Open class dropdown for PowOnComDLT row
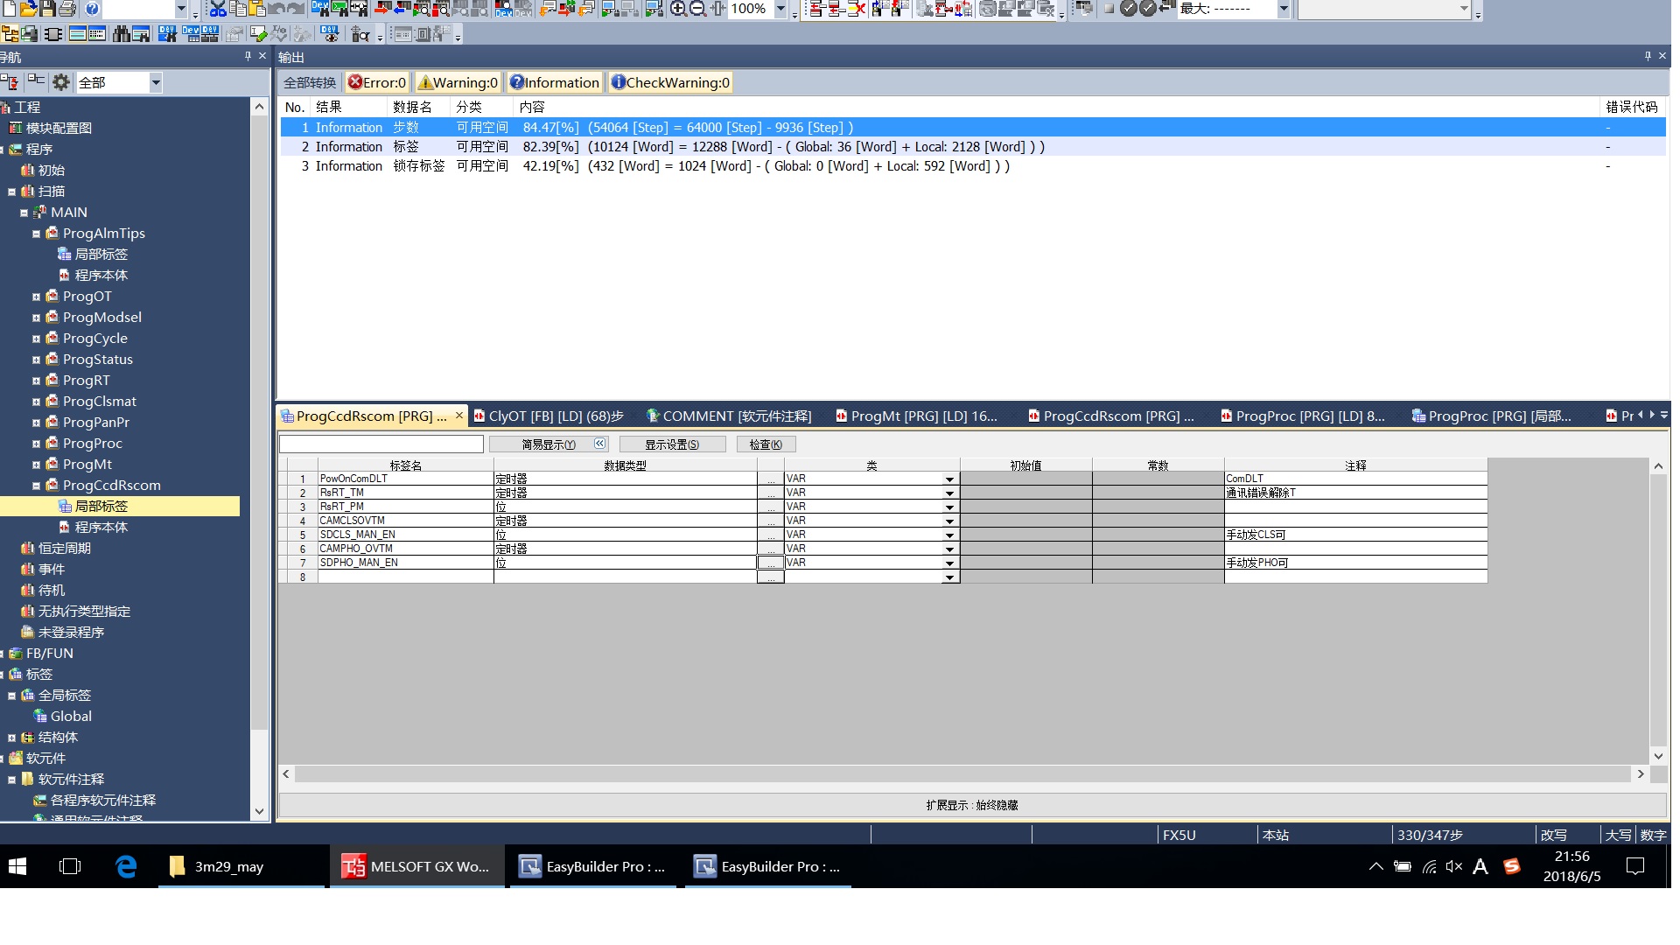Screen dimensions: 1680x945 (949, 479)
